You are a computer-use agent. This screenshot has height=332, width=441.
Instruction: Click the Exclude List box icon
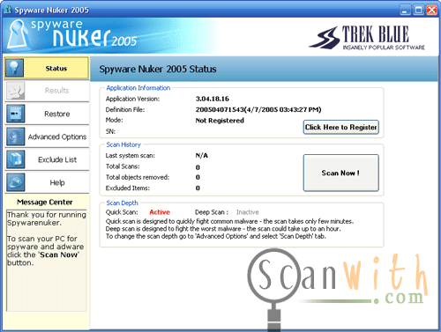point(16,159)
